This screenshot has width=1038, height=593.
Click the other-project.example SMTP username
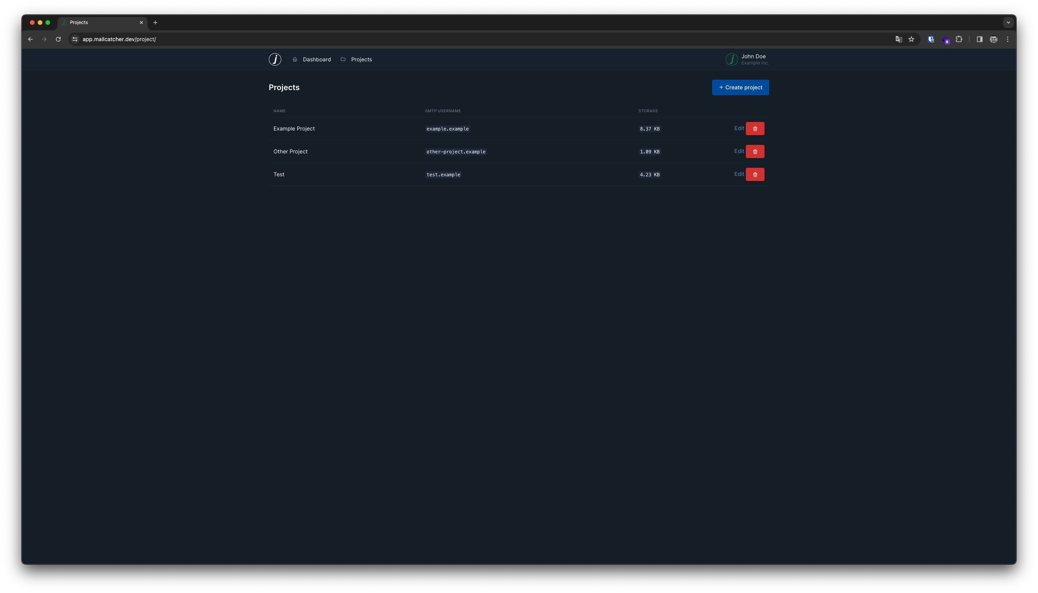pyautogui.click(x=456, y=151)
